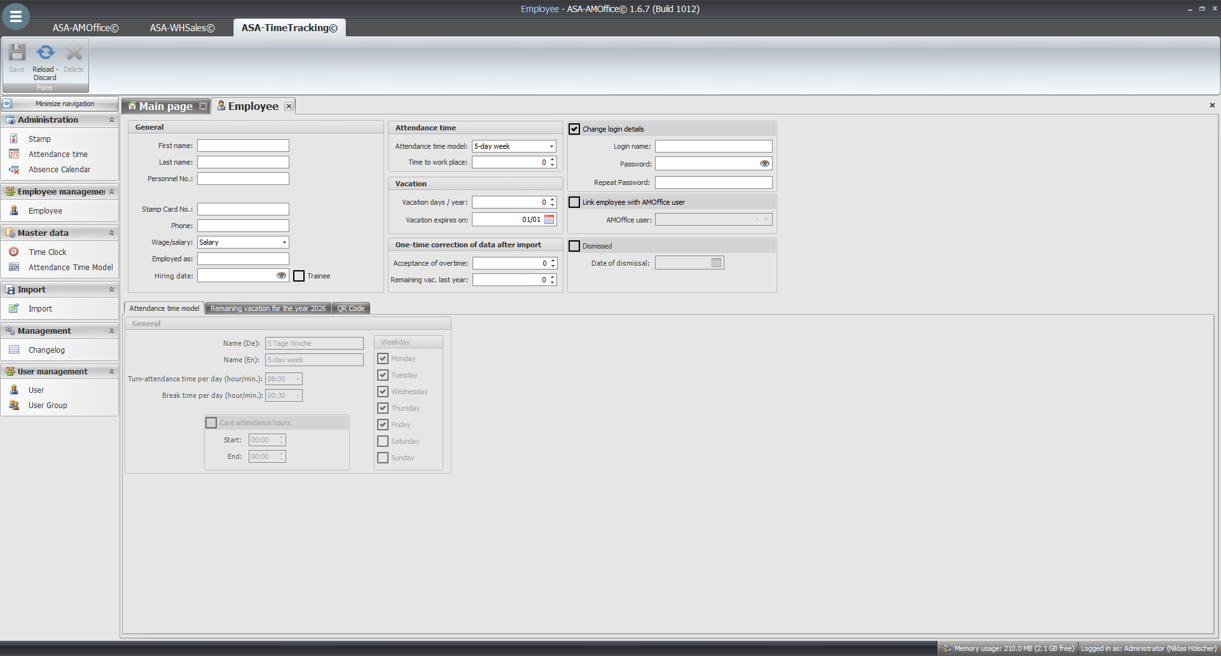Expand the Wage/salary dropdown
1221x656 pixels.
tap(284, 242)
